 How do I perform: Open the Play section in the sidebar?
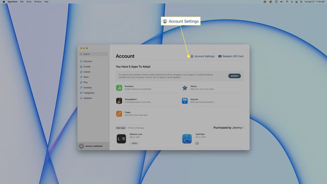tap(84, 82)
